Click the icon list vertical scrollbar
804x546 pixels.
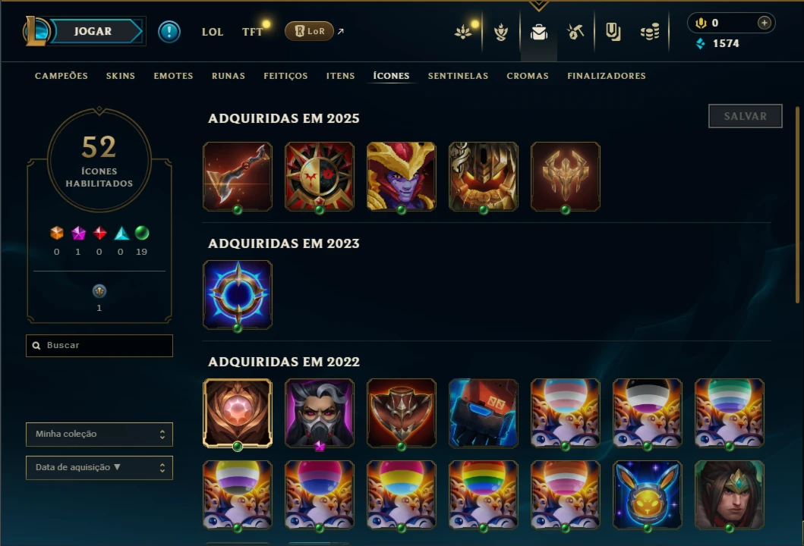coord(797,205)
